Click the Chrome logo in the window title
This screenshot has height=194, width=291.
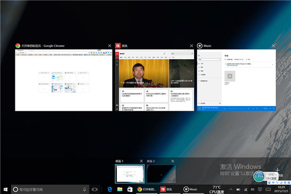pos(18,46)
